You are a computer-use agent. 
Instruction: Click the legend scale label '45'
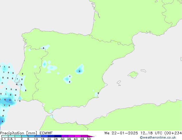[82, 139]
